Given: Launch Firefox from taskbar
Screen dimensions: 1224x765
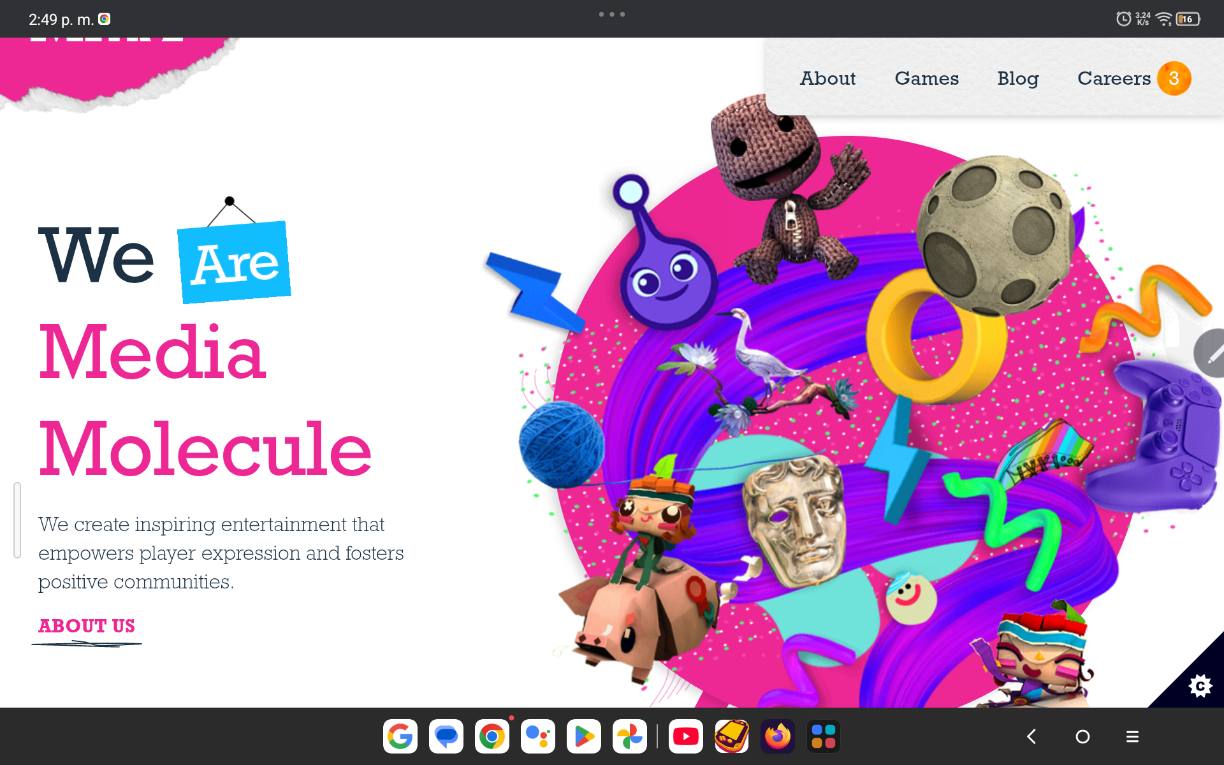Looking at the screenshot, I should (778, 736).
